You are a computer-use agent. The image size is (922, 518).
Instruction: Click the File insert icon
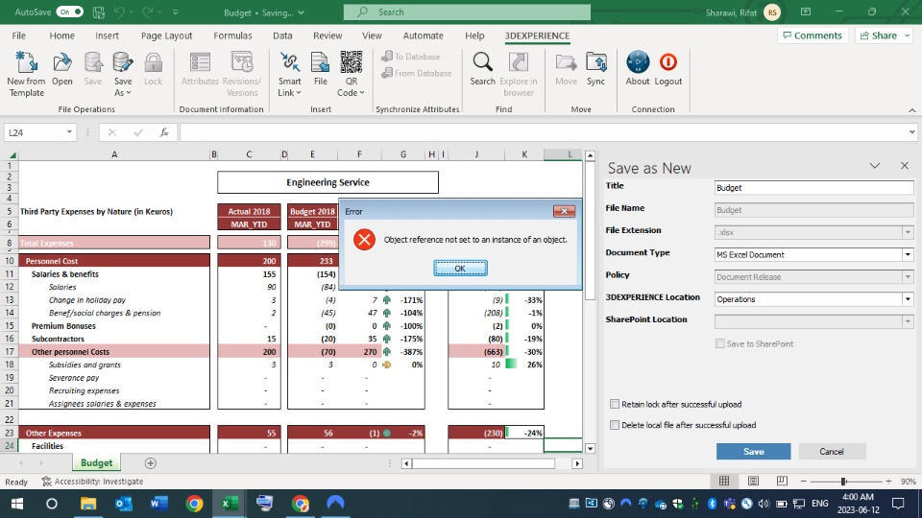(x=320, y=62)
